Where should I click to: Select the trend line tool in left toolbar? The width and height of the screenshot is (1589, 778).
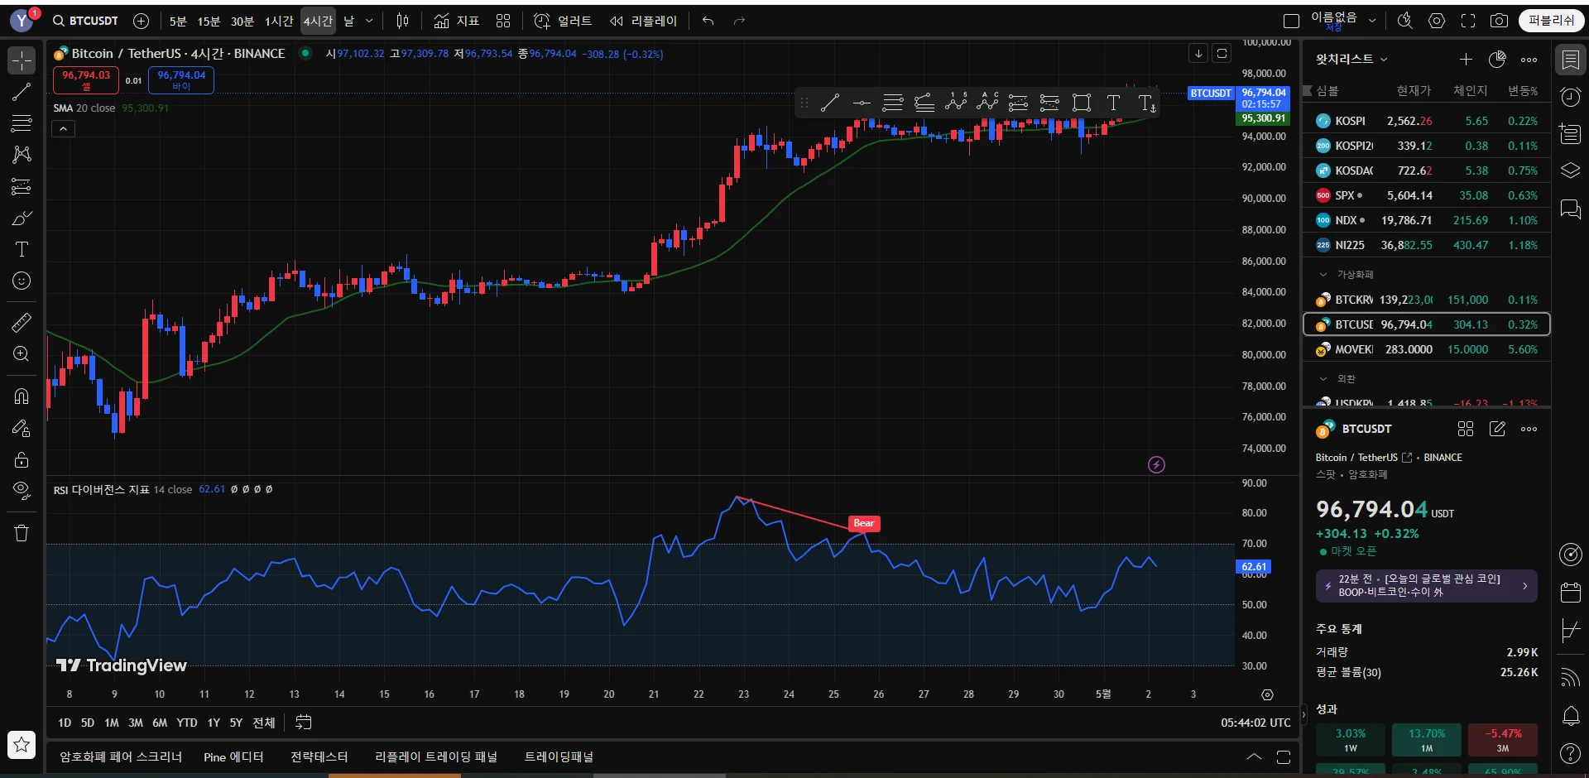[x=22, y=92]
